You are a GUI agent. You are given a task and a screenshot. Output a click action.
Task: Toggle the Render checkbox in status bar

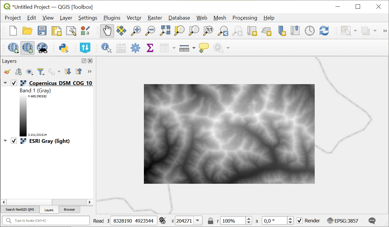(x=300, y=221)
